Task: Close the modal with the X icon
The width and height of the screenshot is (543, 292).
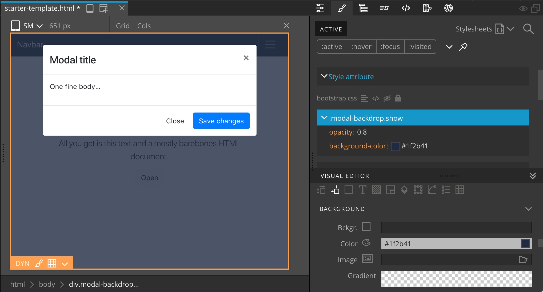Action: coord(246,58)
